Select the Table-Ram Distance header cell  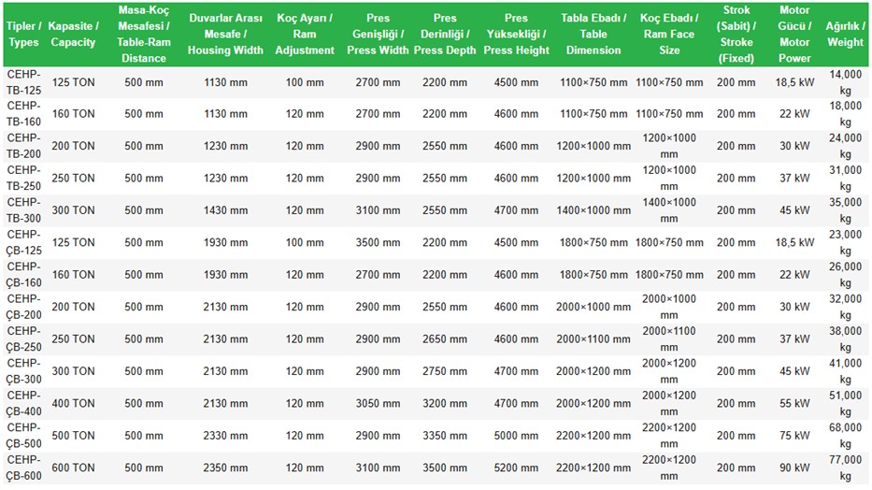click(x=144, y=35)
